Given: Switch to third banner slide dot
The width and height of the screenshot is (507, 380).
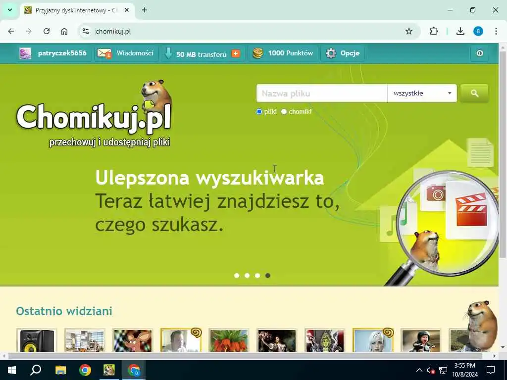Looking at the screenshot, I should (257, 276).
